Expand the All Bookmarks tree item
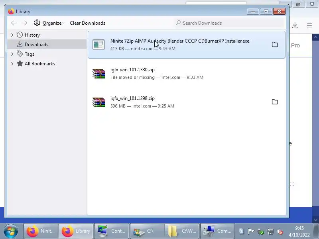Image resolution: width=319 pixels, height=239 pixels. click(x=12, y=64)
